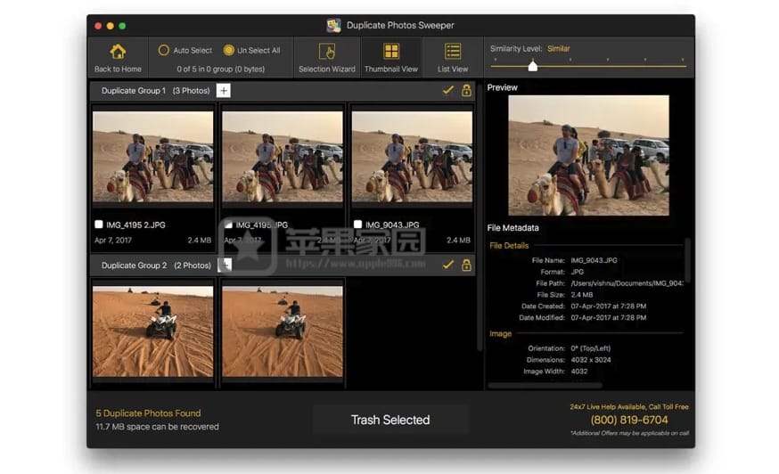Image resolution: width=779 pixels, height=474 pixels.
Task: Click the (800) 819-6704 phone number
Action: pyautogui.click(x=629, y=420)
